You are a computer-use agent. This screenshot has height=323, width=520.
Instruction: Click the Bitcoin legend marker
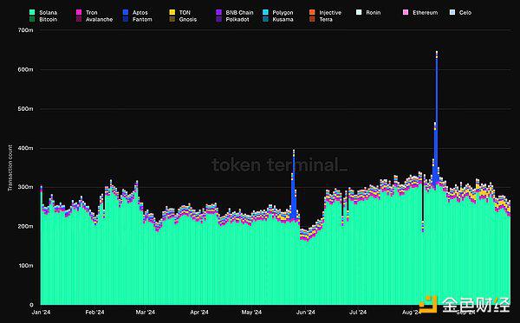point(32,20)
